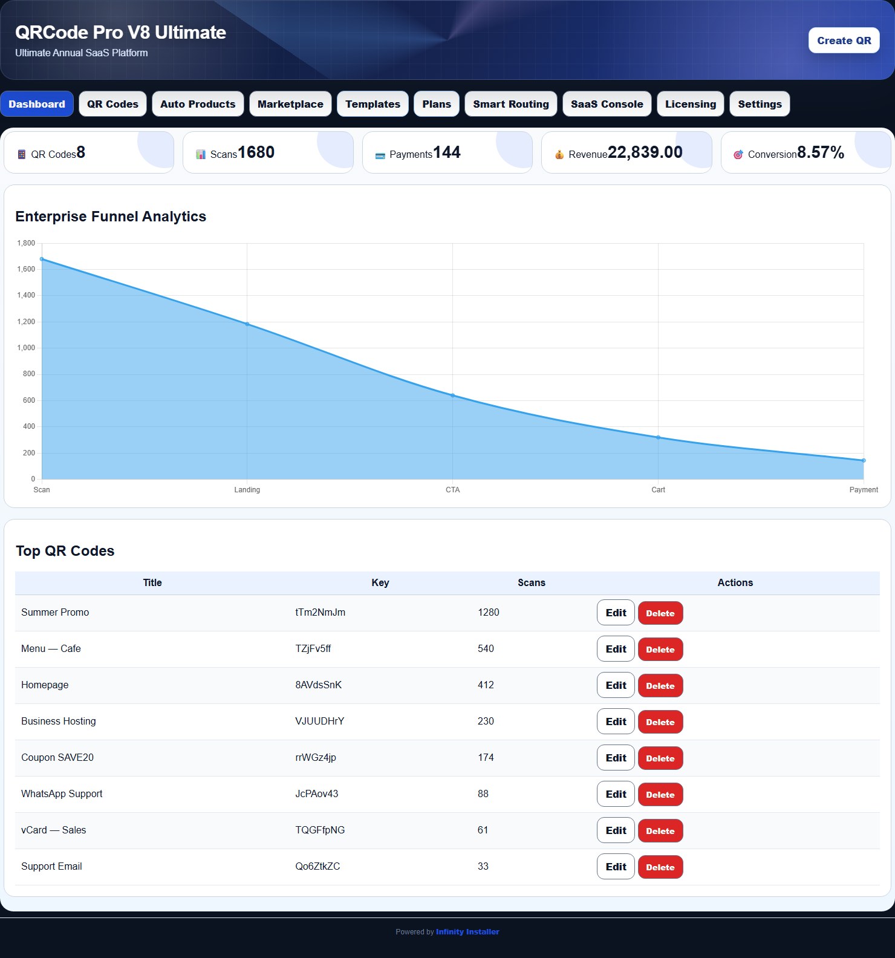Switch to the QR Codes tab
895x958 pixels.
tap(112, 104)
